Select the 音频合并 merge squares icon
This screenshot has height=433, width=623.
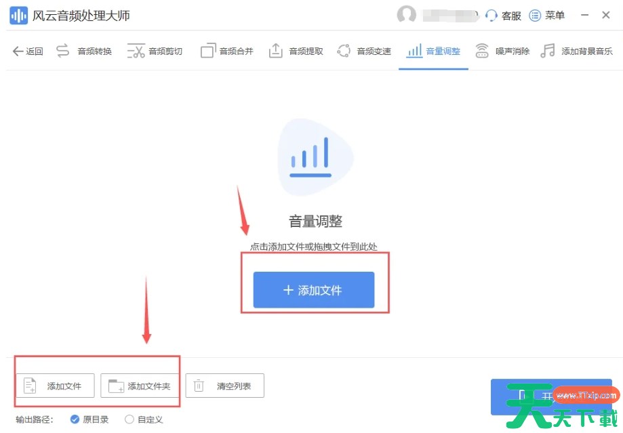click(208, 51)
